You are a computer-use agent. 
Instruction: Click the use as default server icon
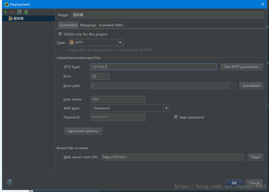point(26,12)
